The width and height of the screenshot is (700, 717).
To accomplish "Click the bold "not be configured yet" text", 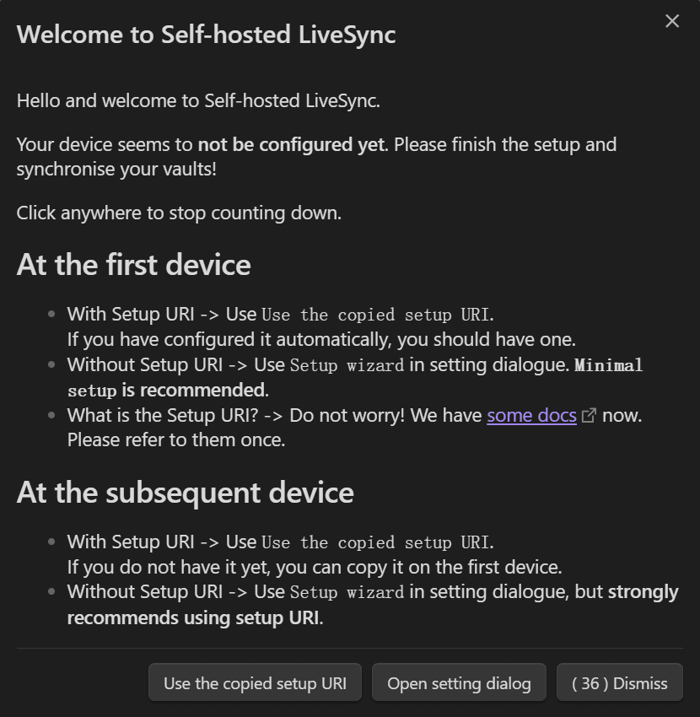I will (x=291, y=144).
